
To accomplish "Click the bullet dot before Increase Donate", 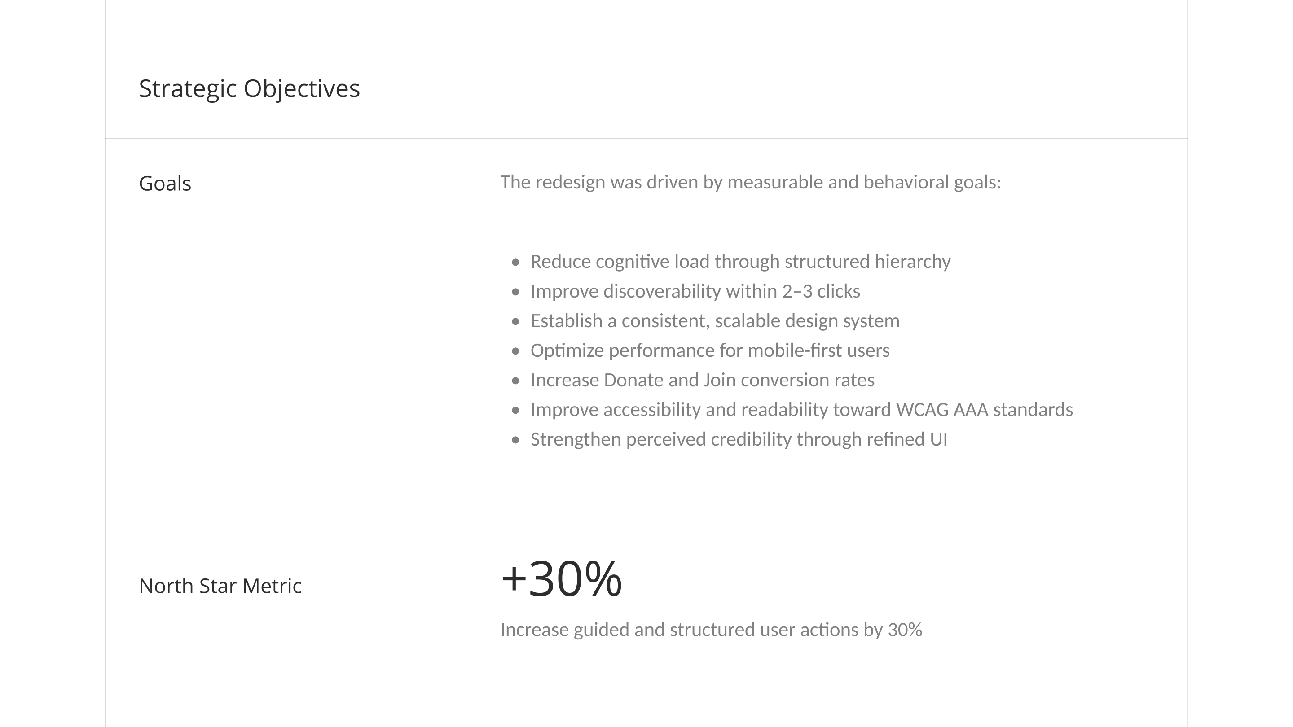I will tap(515, 381).
